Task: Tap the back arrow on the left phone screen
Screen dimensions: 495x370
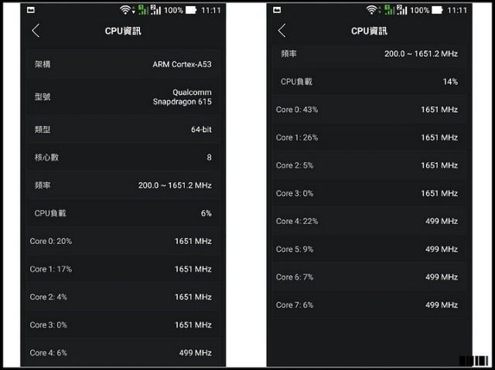Action: pyautogui.click(x=36, y=31)
